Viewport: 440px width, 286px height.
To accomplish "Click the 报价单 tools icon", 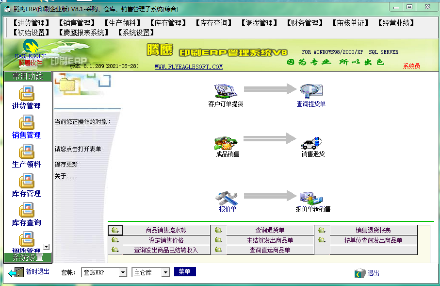I will (x=227, y=198).
